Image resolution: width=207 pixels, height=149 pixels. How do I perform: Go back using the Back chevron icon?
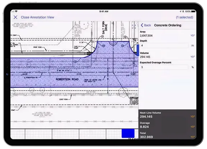tap(142, 25)
